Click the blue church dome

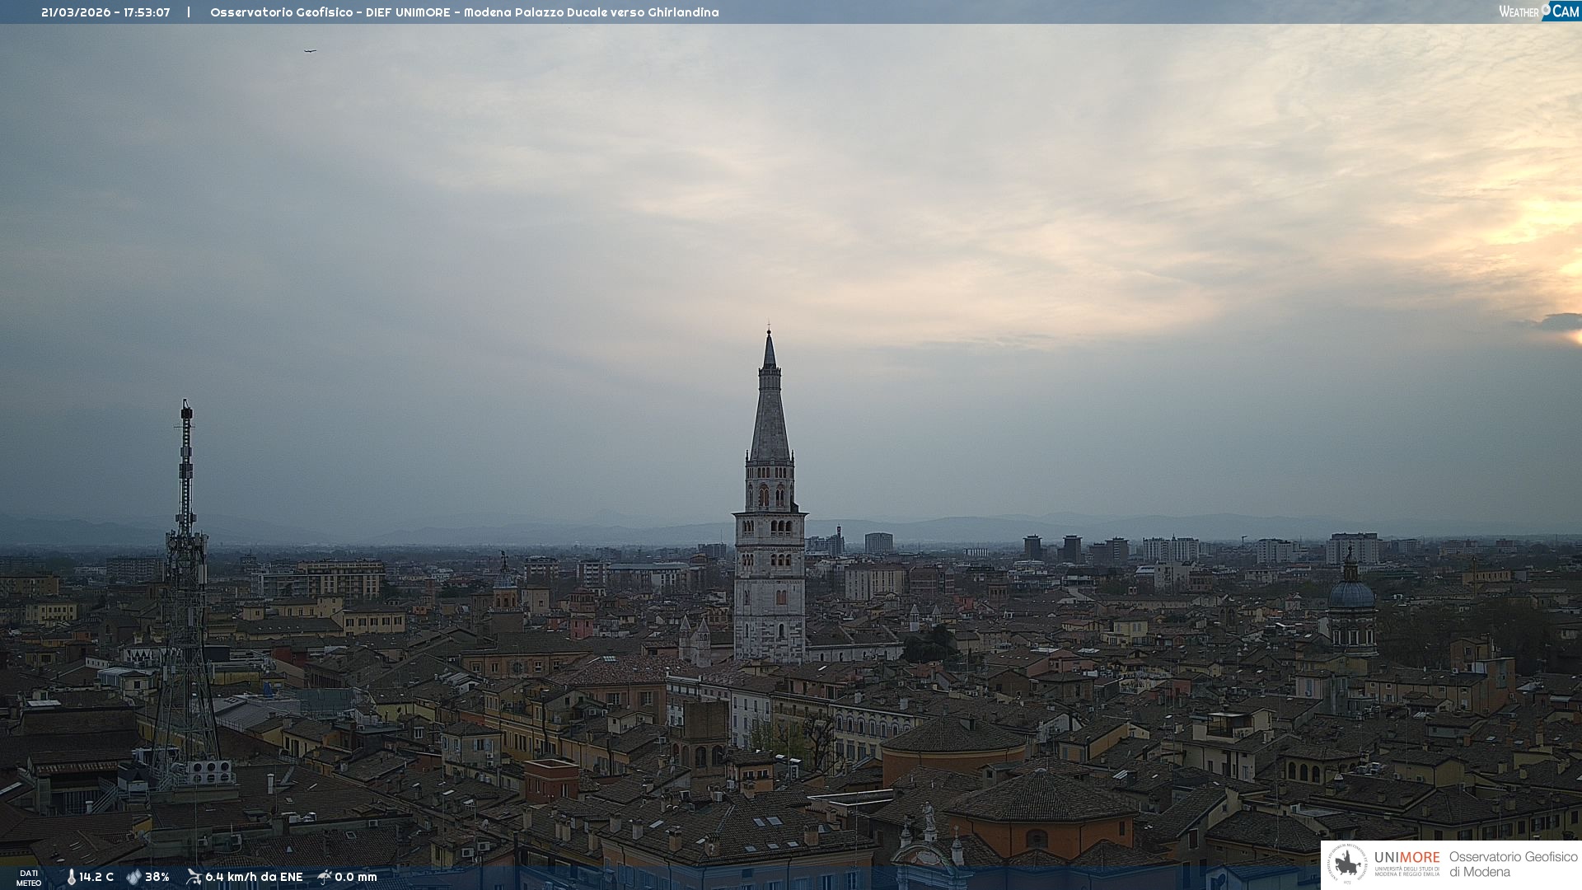point(1351,595)
